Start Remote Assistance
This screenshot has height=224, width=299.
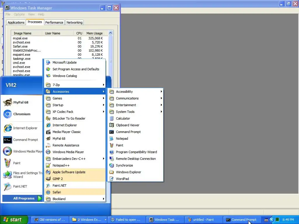tap(75, 145)
